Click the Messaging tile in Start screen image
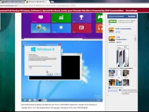 tap(41, 18)
